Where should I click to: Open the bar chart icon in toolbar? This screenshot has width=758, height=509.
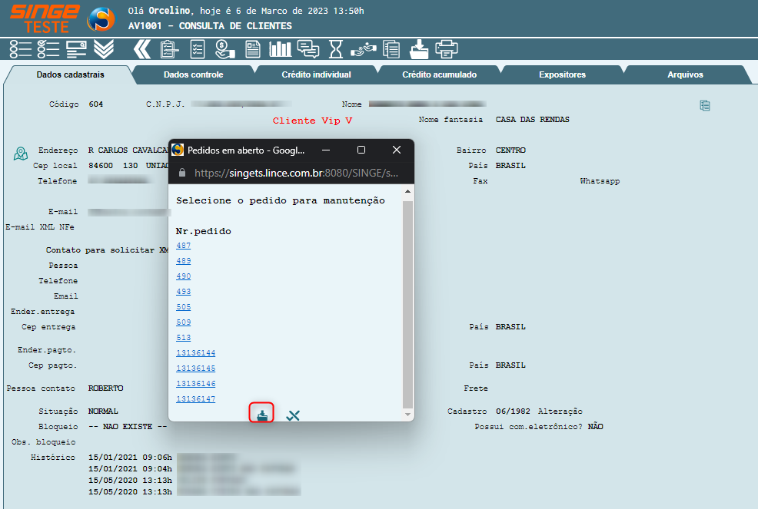(280, 49)
